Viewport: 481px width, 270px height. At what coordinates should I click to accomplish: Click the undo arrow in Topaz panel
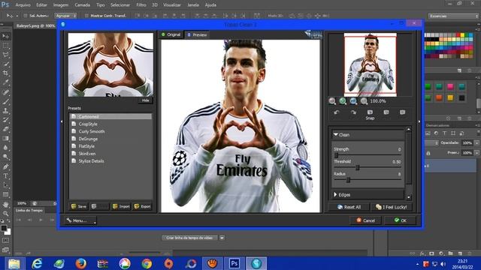[337, 112]
